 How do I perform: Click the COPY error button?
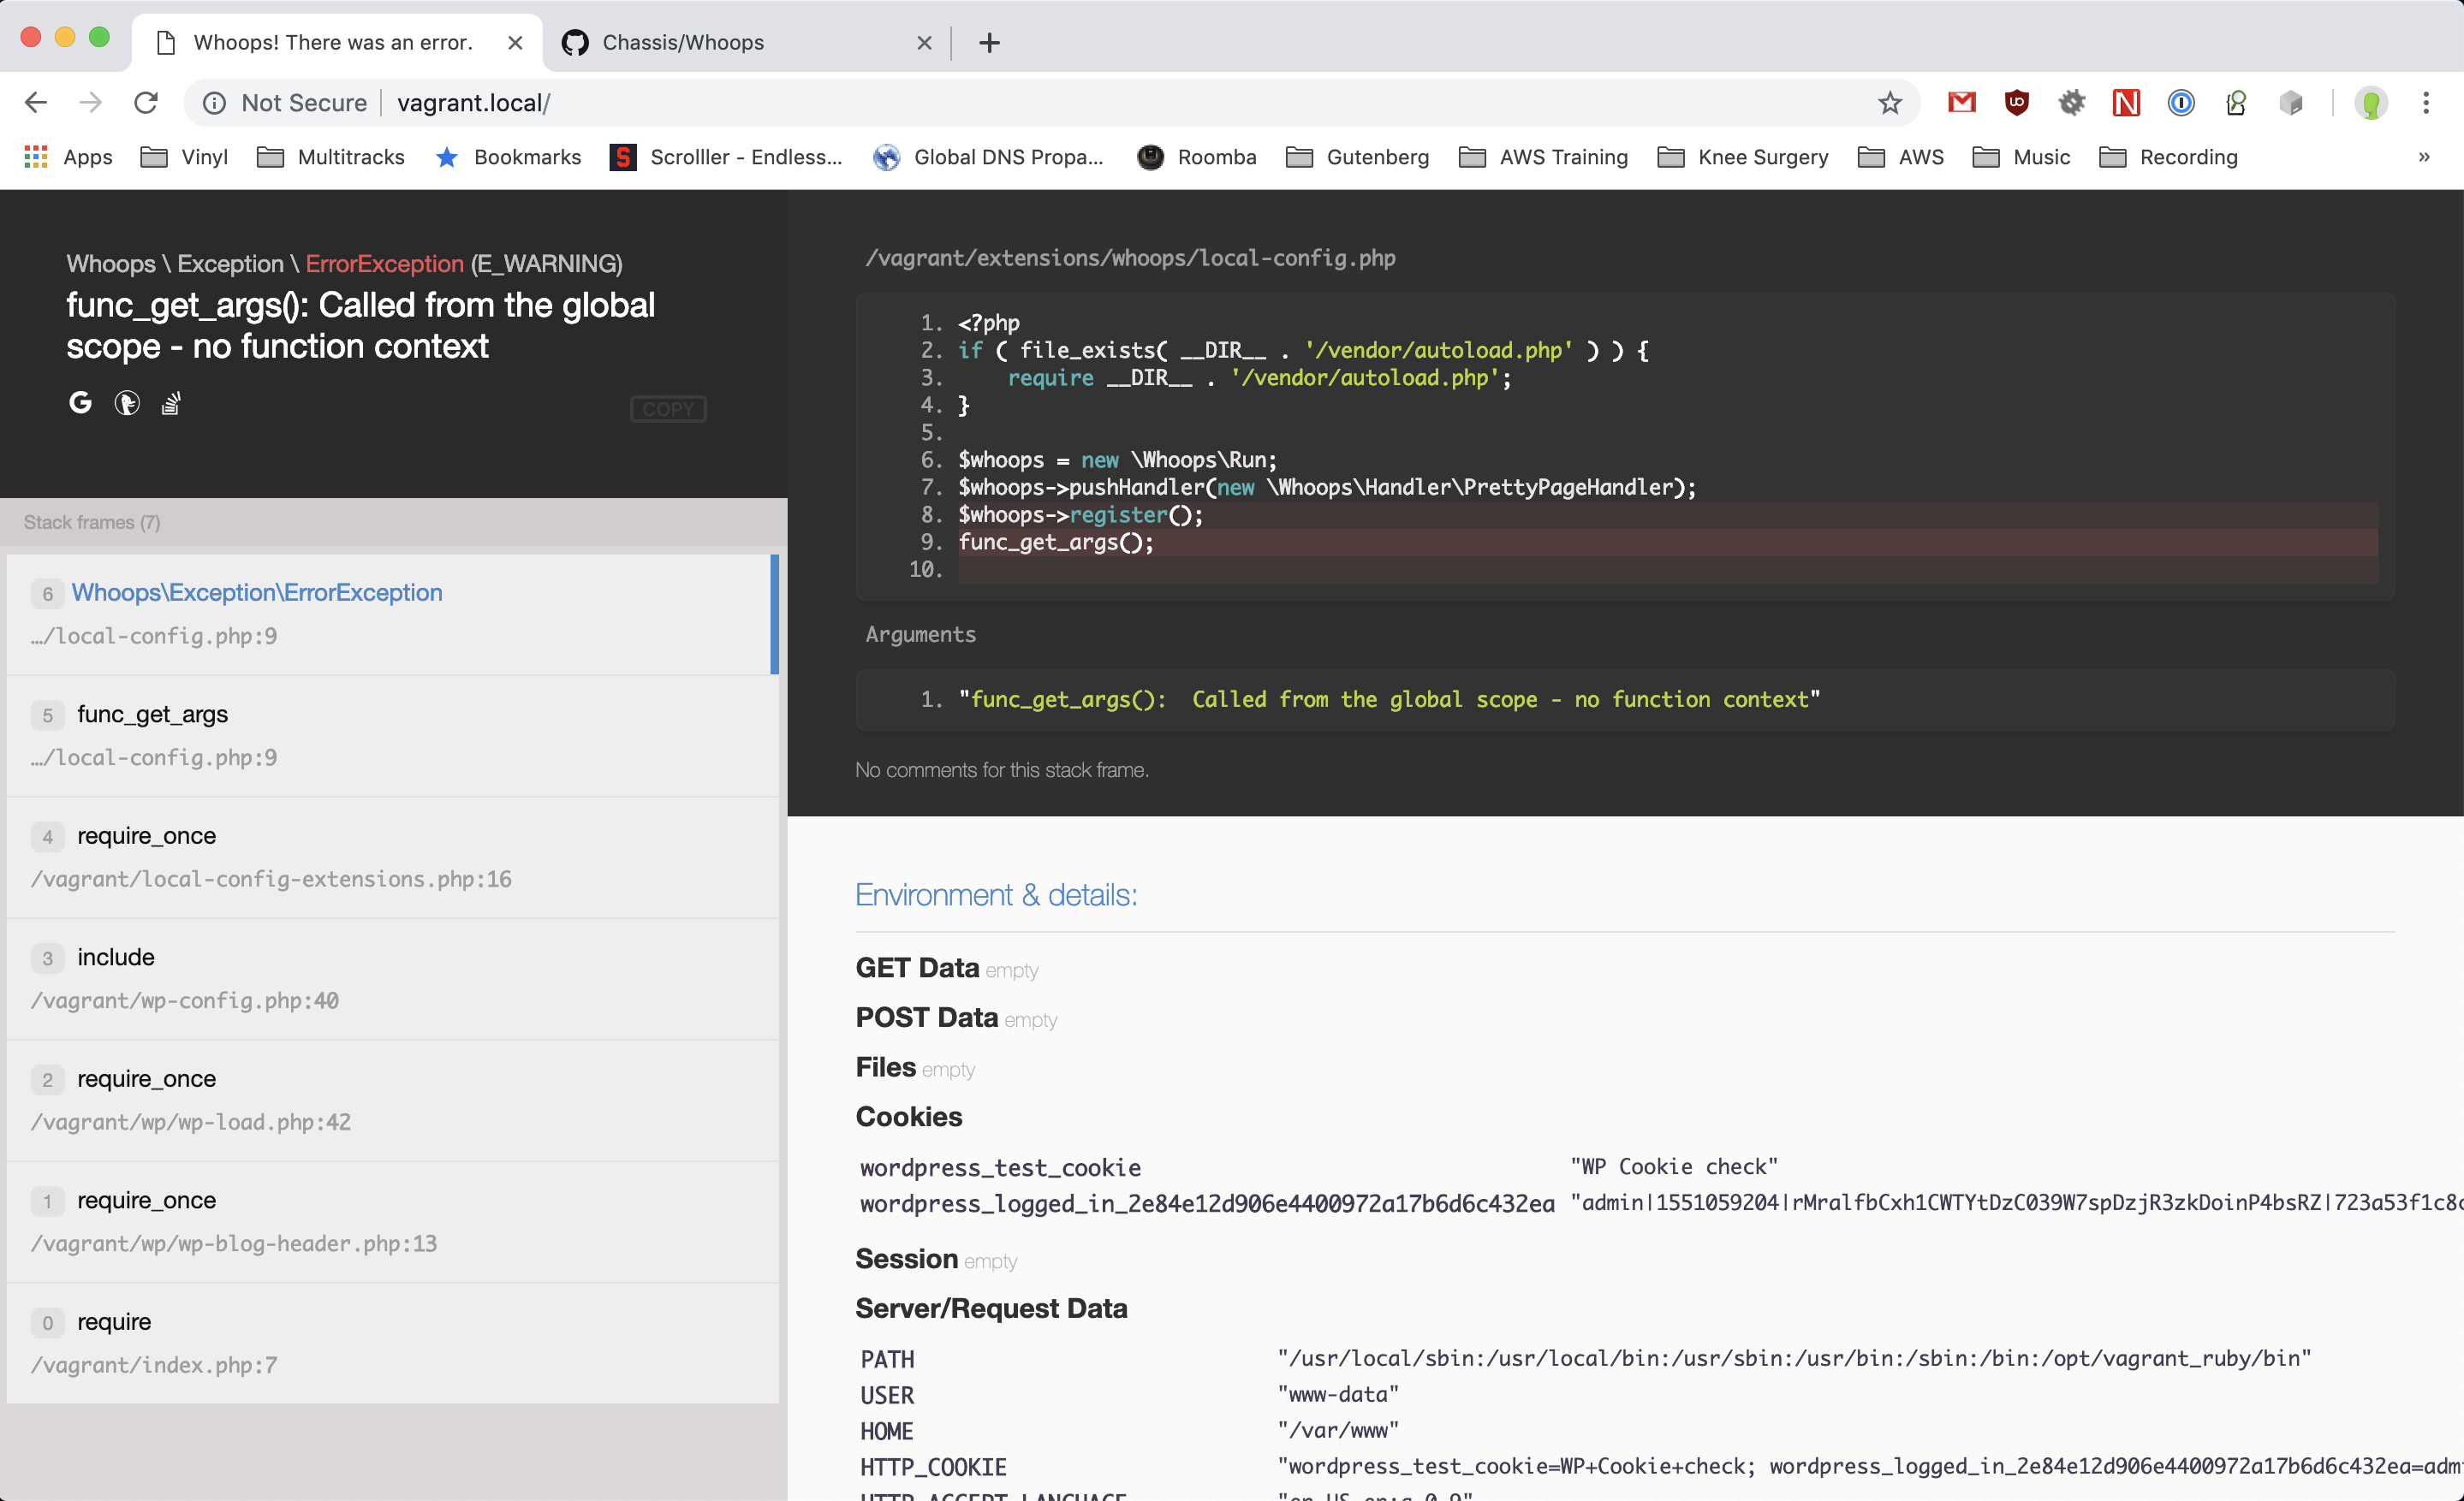(x=667, y=409)
